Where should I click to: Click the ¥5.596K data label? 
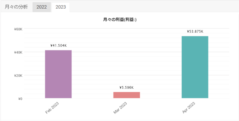coord(127,88)
